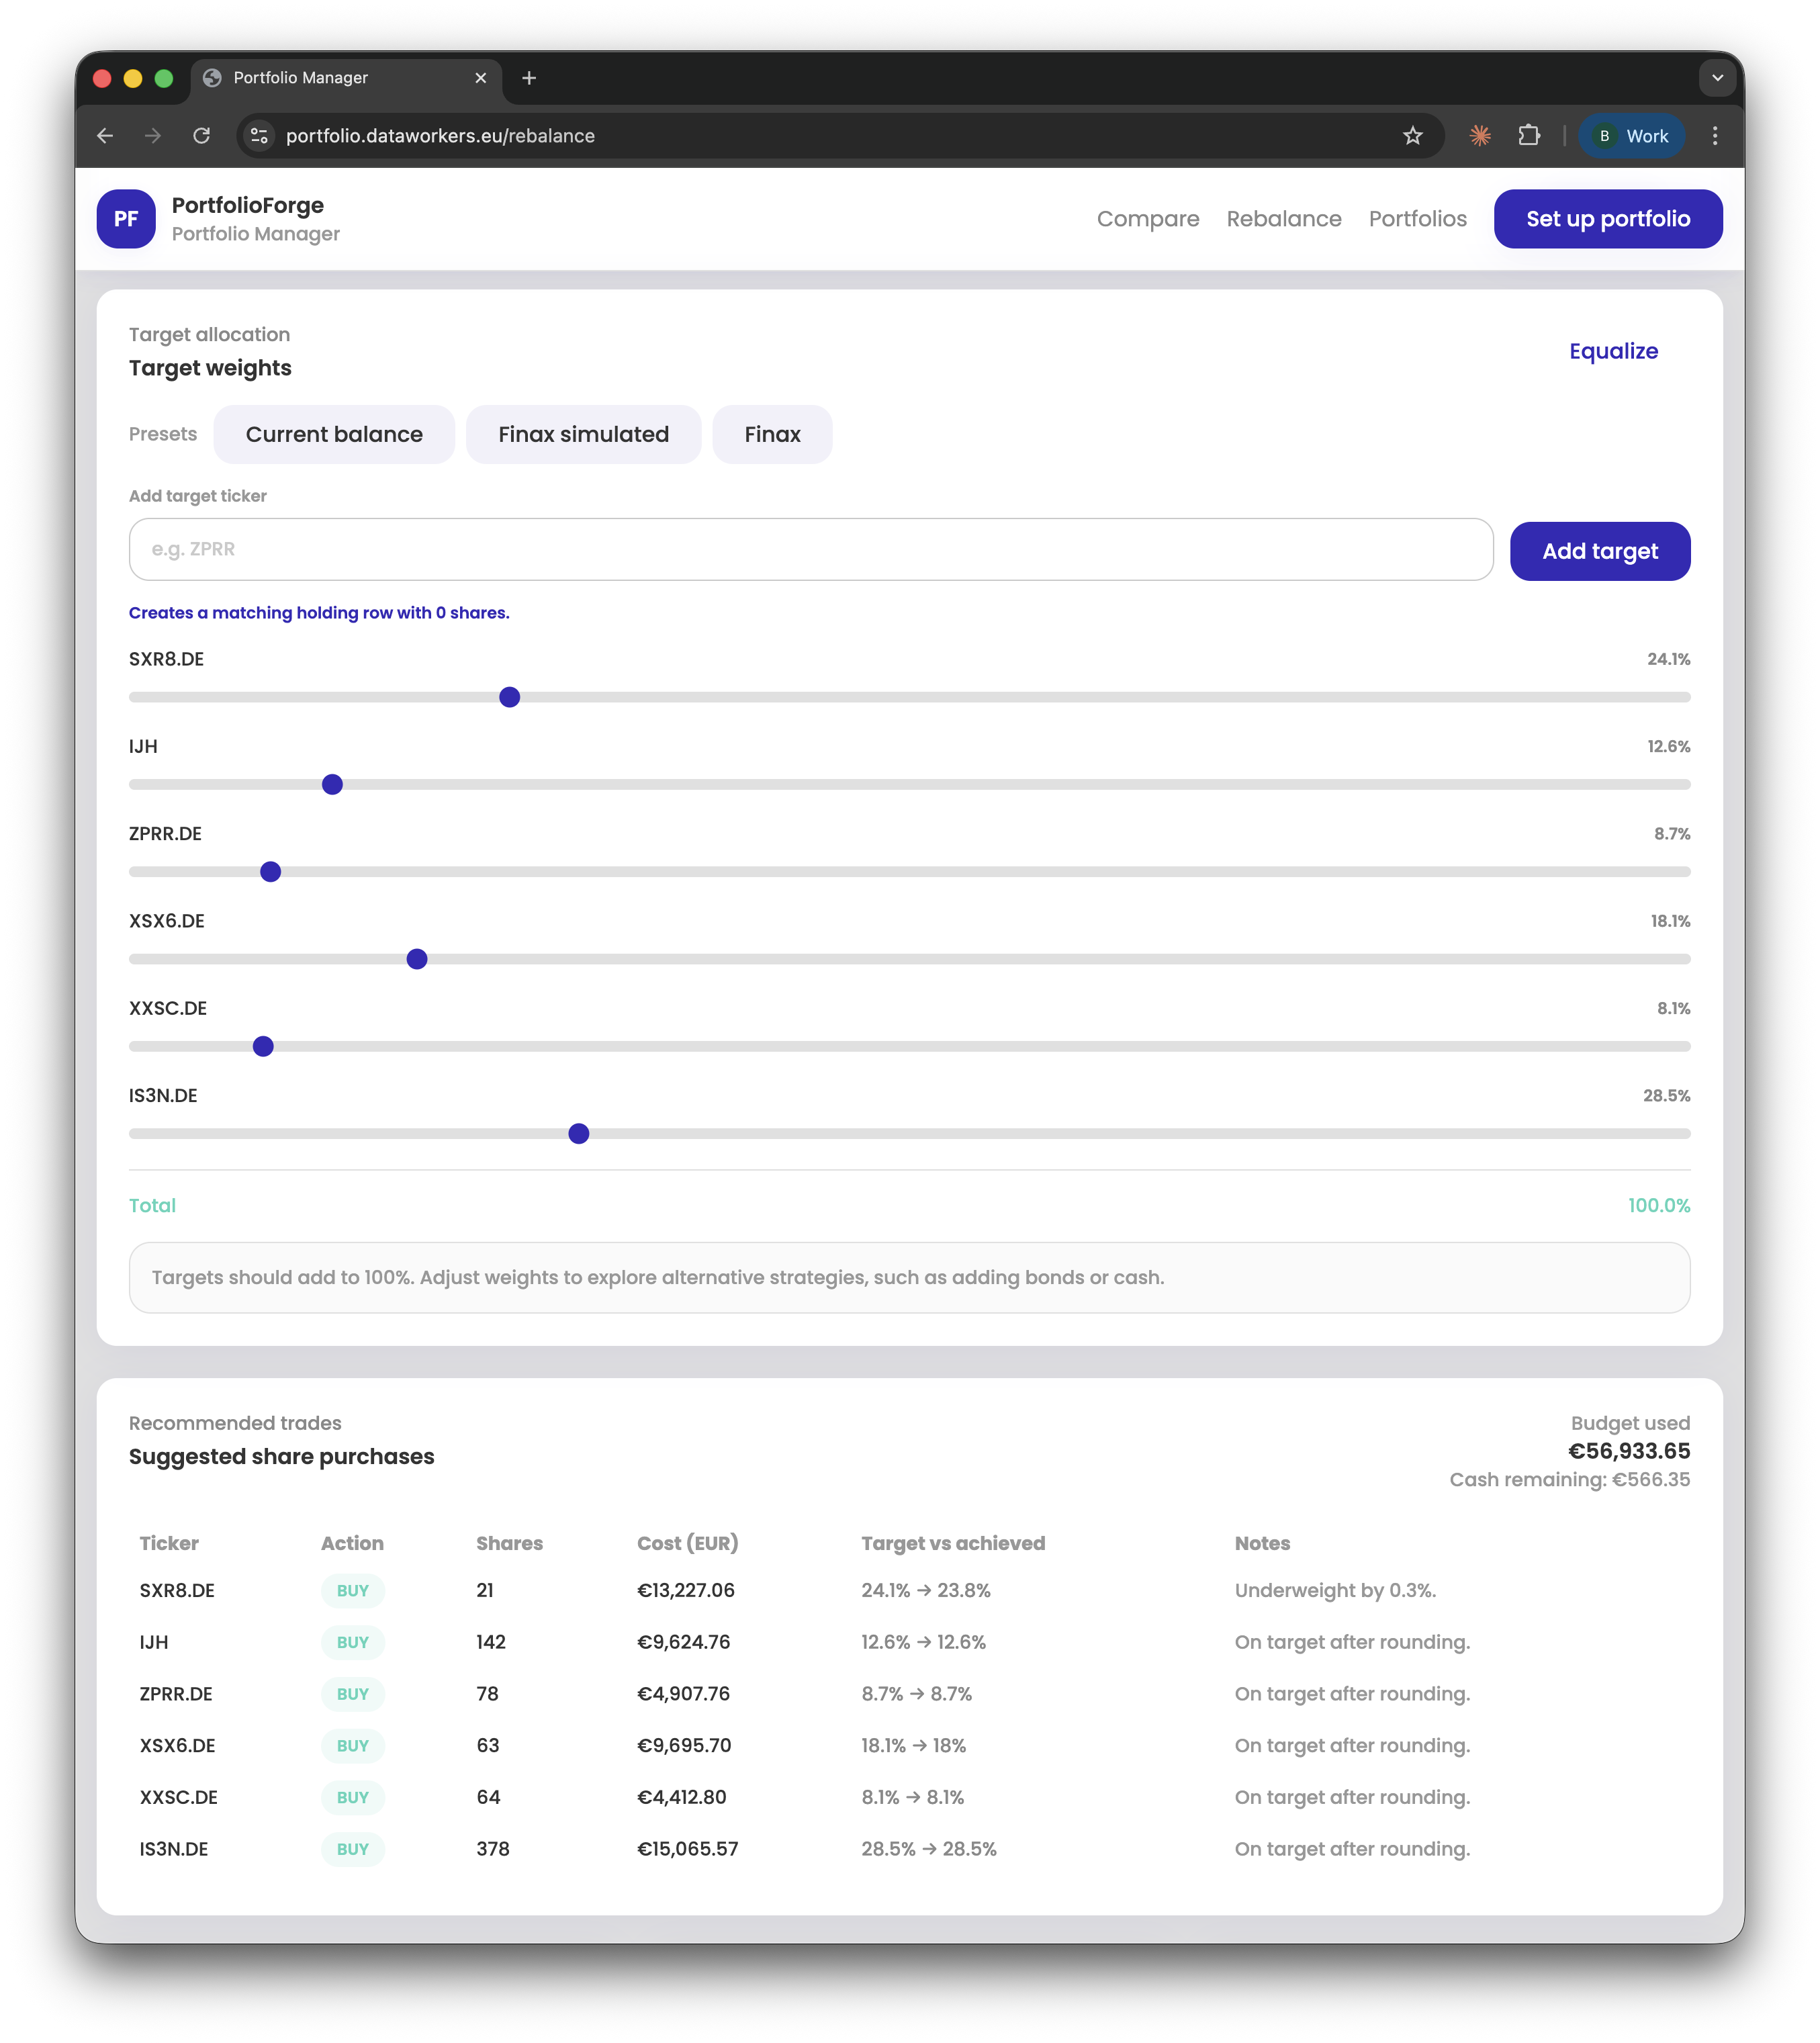Select the Current balance preset
The width and height of the screenshot is (1820, 2043).
click(x=334, y=434)
